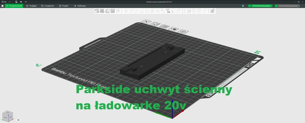Click the Drukuj aktualną płytę button
Image resolution: width=305 pixels, height=123 pixels.
[288, 6]
